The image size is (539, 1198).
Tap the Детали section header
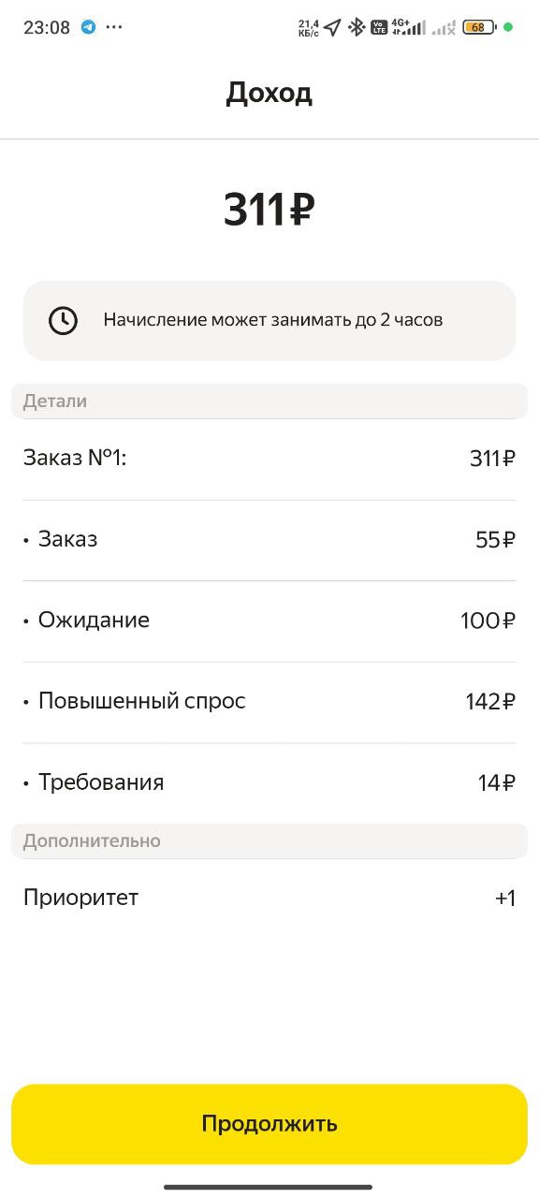[269, 402]
